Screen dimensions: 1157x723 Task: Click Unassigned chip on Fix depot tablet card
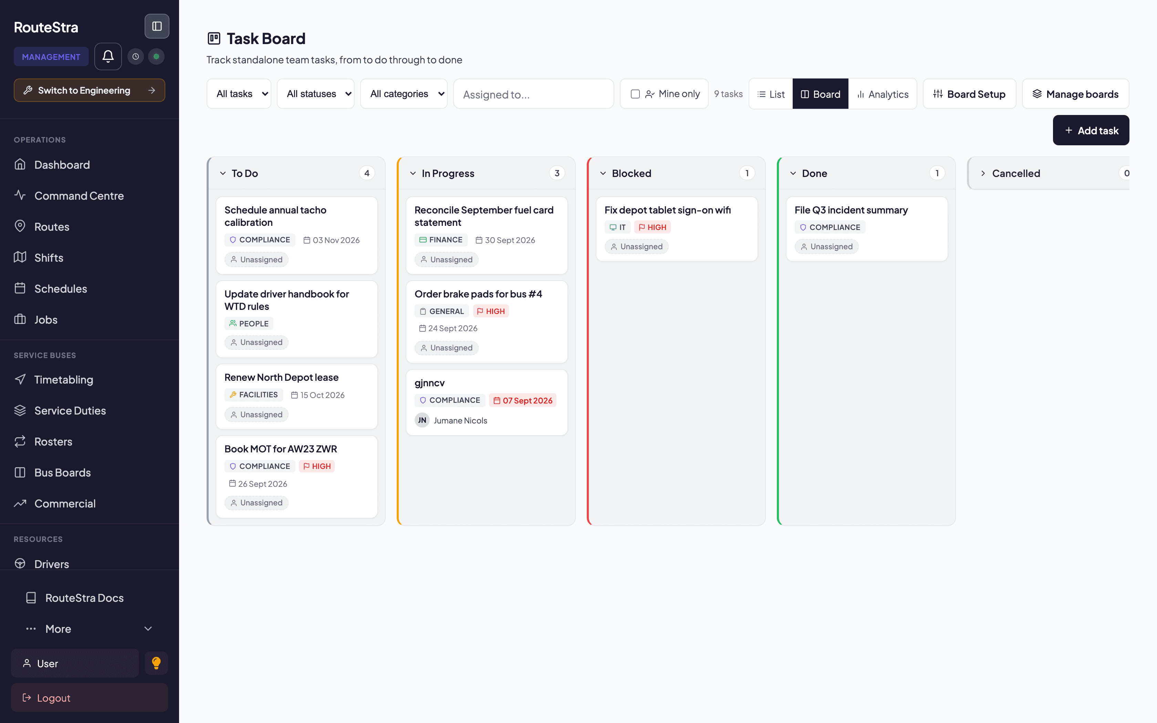click(636, 247)
